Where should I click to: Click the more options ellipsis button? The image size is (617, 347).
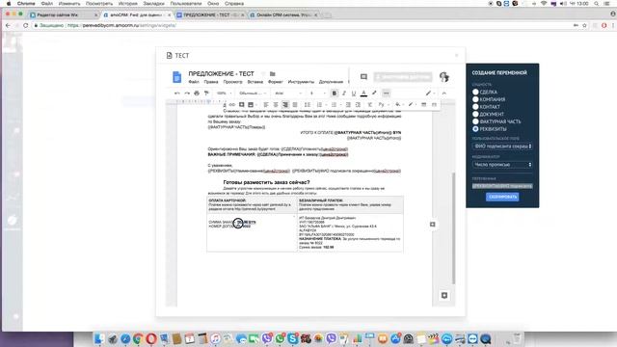tap(386, 93)
